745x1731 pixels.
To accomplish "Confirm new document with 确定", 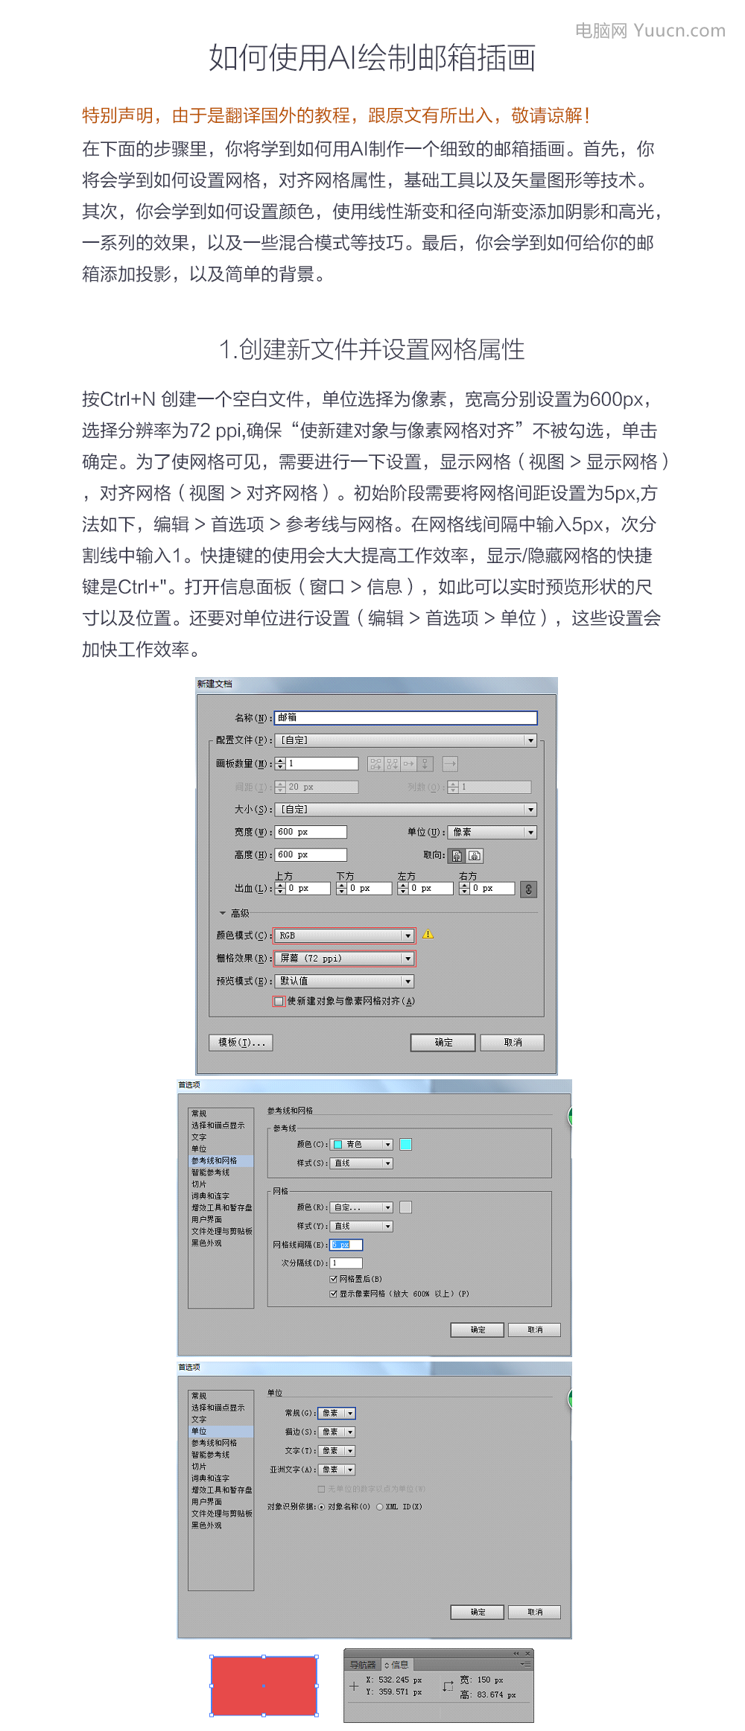I will (x=443, y=1043).
